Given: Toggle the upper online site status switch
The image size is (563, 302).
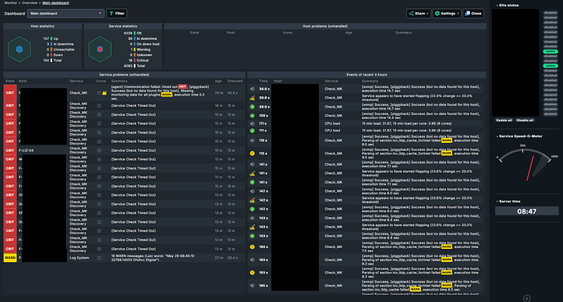Looking at the screenshot, I should [550, 51].
